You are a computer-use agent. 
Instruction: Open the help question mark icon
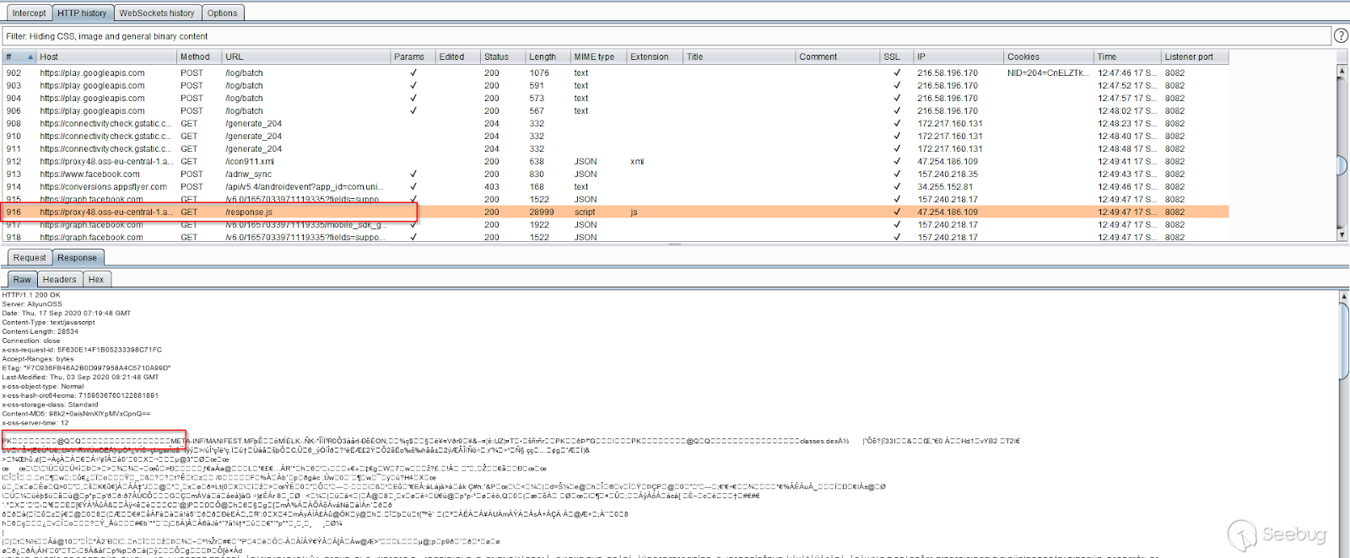coord(1340,35)
